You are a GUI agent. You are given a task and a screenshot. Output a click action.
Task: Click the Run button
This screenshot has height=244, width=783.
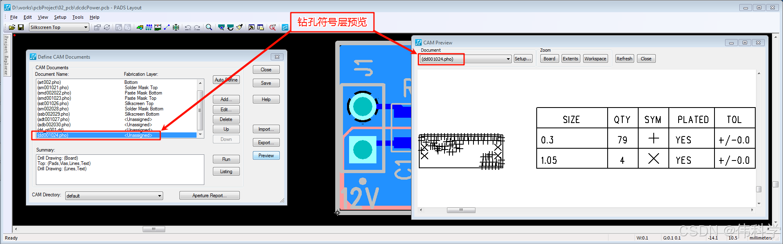[x=226, y=159]
